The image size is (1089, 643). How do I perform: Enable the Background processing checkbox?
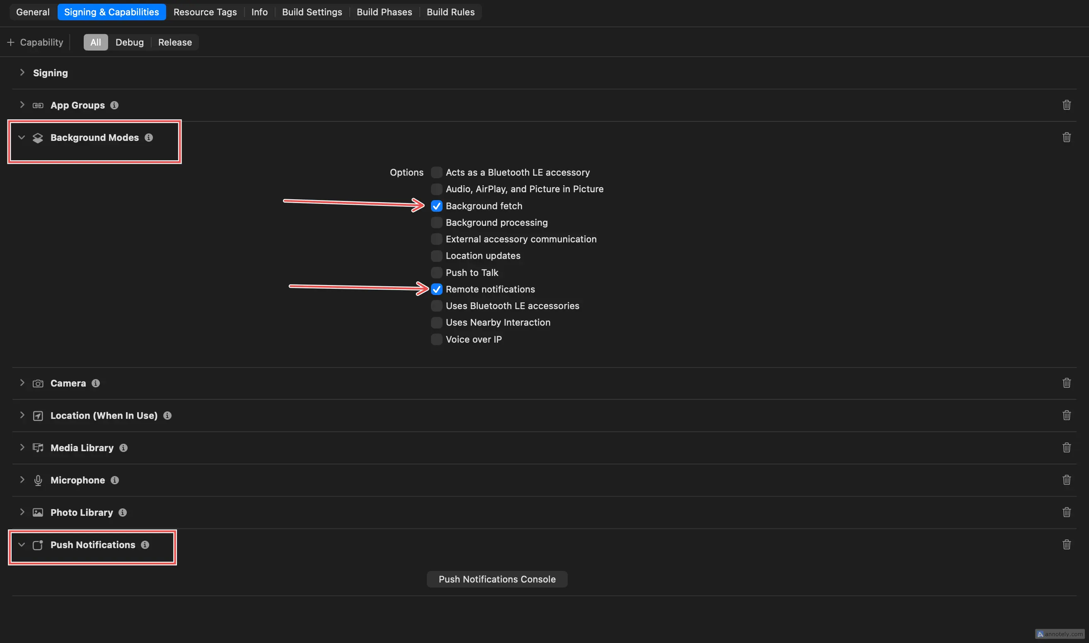click(x=436, y=222)
